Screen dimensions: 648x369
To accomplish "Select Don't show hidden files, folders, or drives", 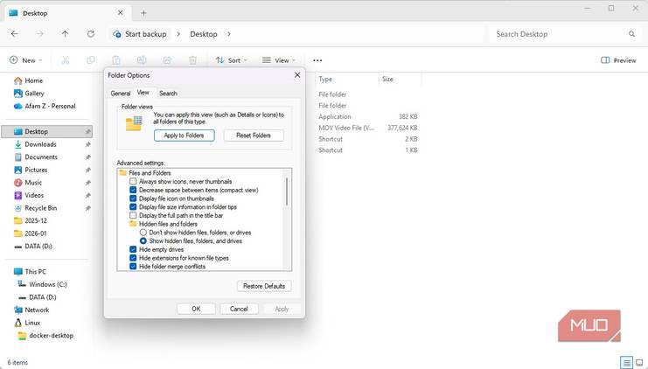I will [x=143, y=233].
